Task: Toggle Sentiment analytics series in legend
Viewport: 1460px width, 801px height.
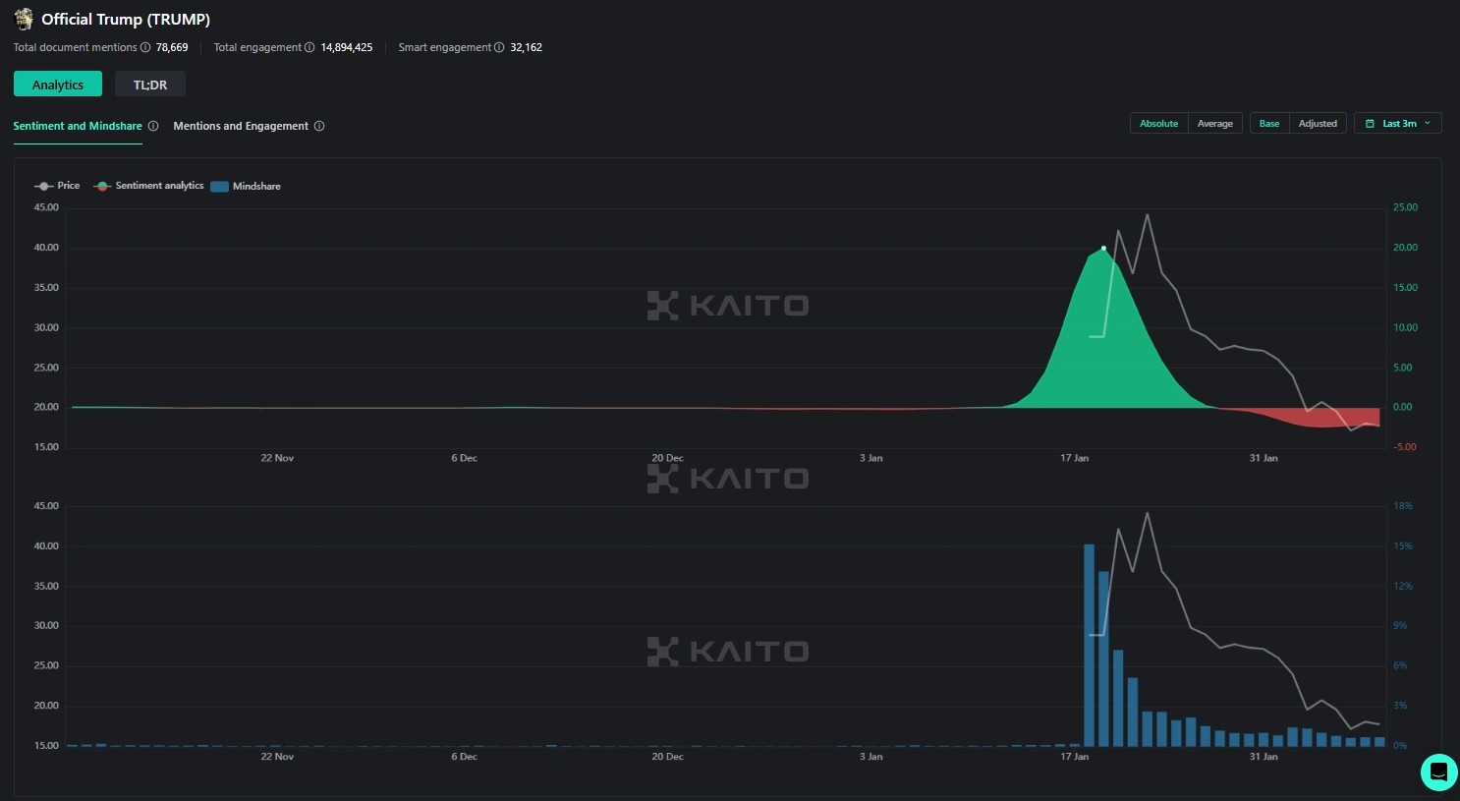Action: [x=149, y=186]
